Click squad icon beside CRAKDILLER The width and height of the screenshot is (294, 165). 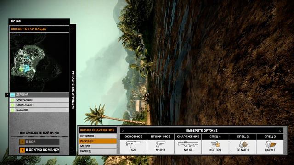pos(12,105)
